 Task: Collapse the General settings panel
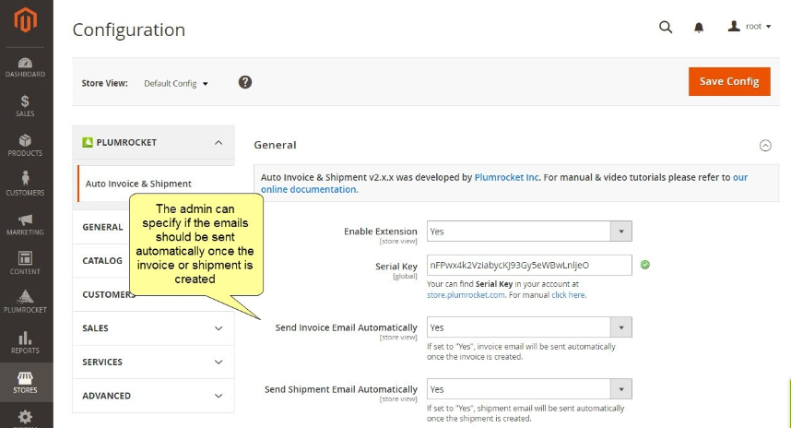pyautogui.click(x=765, y=146)
